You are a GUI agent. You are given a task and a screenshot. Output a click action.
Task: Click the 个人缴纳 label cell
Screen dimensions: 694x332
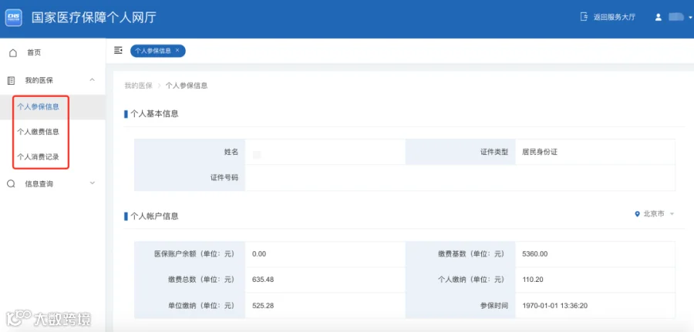click(x=460, y=280)
